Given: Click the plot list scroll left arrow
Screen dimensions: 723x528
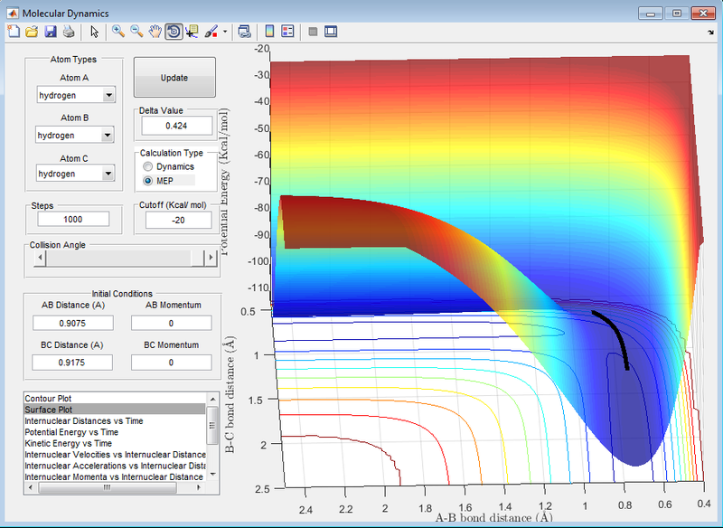Looking at the screenshot, I should [31, 487].
